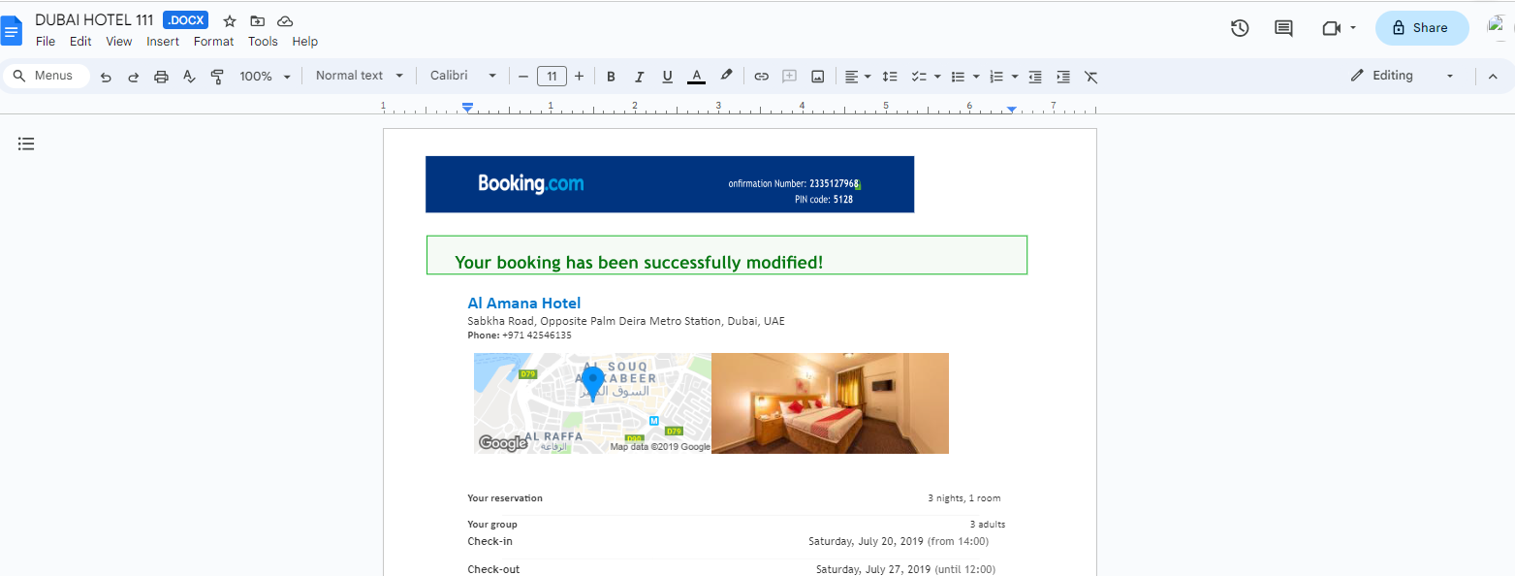This screenshot has height=576, width=1515.
Task: Open the Edit menu
Action: [80, 42]
